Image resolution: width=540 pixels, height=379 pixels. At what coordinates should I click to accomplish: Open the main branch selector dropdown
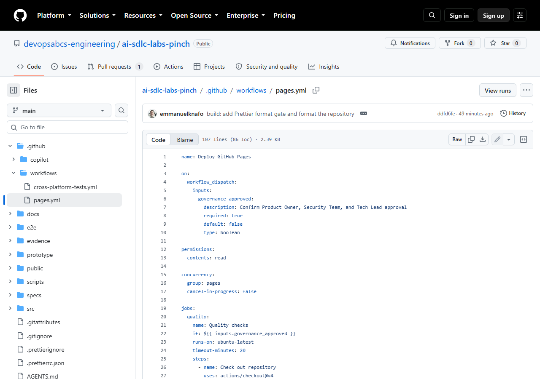(59, 110)
